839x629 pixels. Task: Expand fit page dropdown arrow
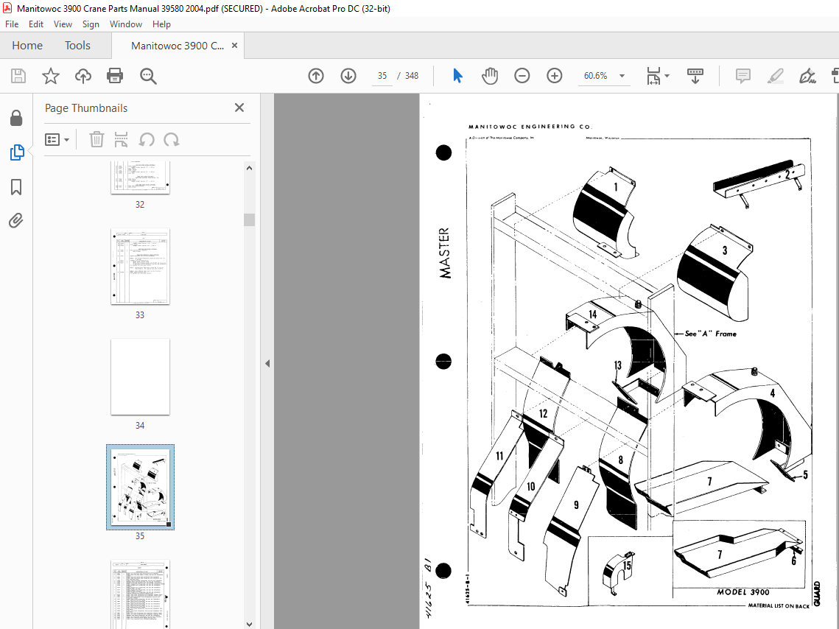[x=667, y=76]
